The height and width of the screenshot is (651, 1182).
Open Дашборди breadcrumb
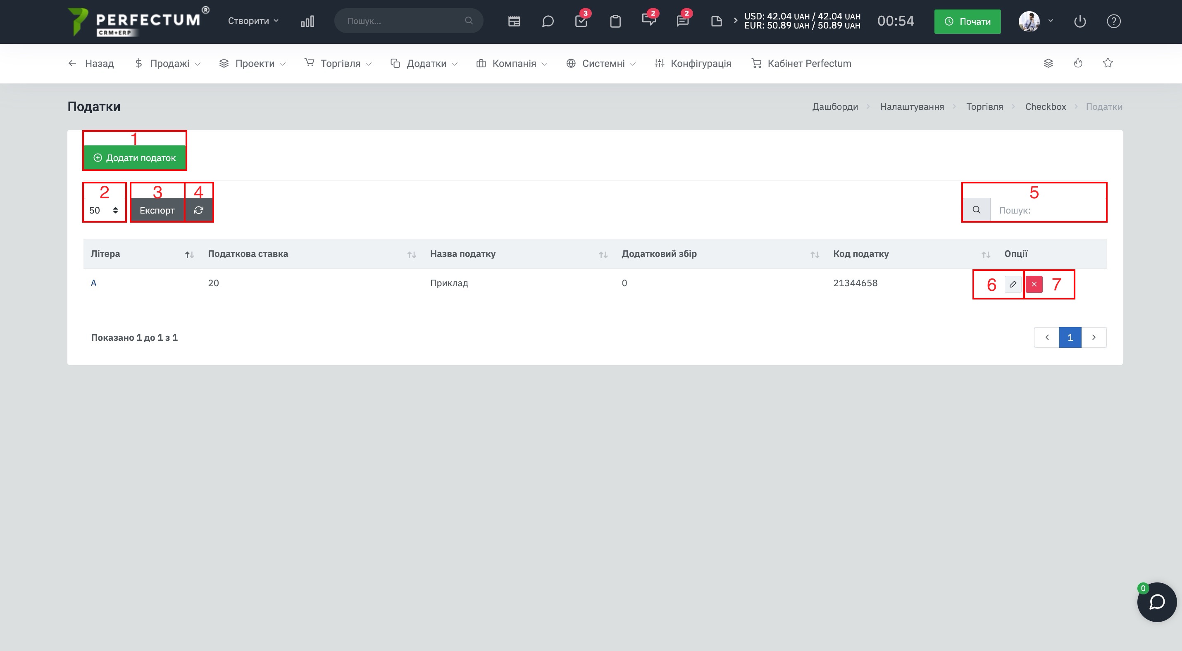pyautogui.click(x=835, y=106)
